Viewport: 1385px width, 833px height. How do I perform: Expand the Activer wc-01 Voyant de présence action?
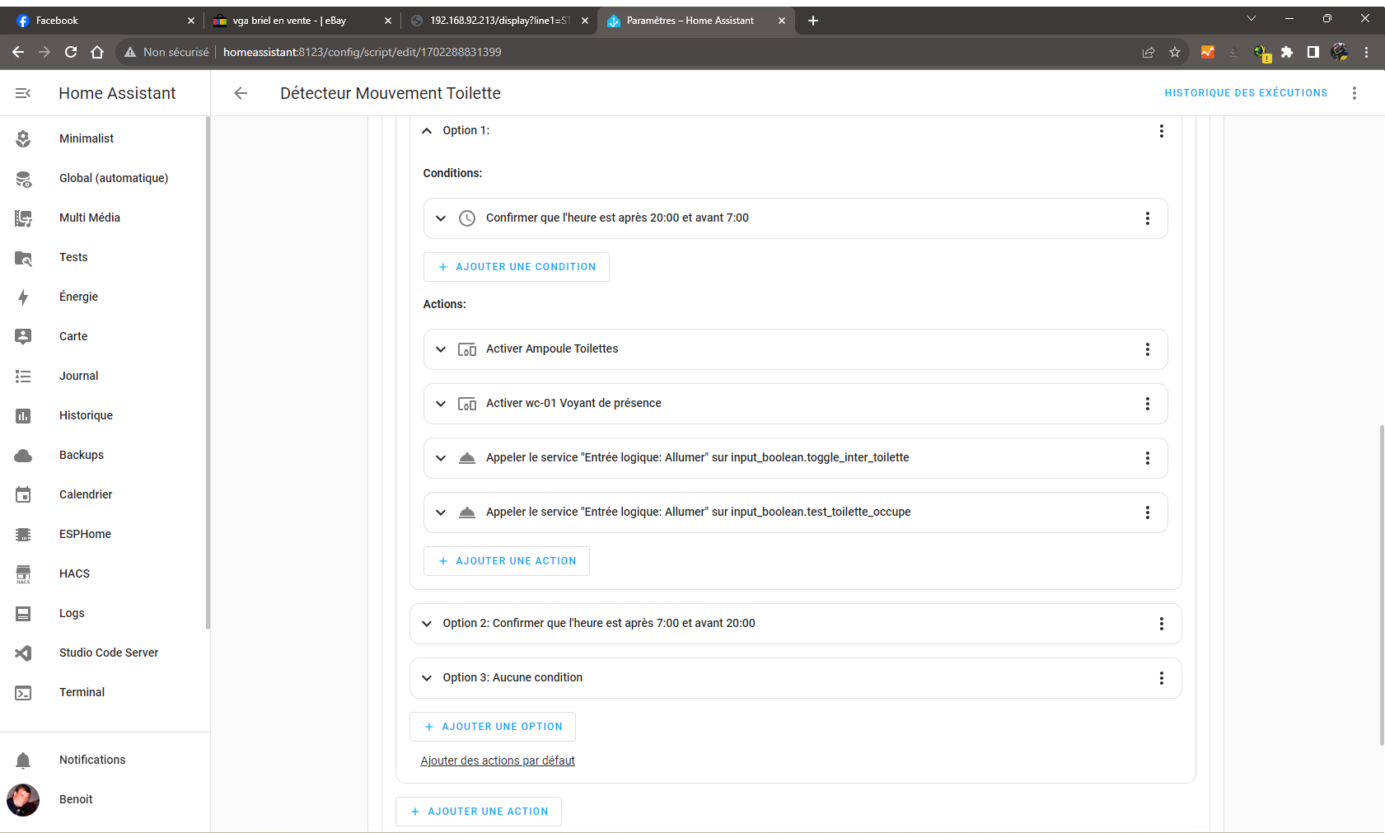point(441,404)
